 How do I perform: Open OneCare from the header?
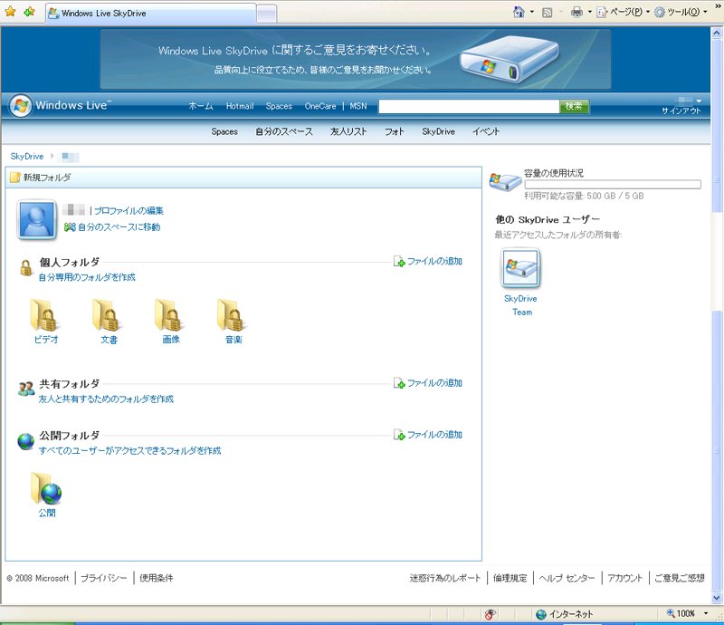[320, 106]
